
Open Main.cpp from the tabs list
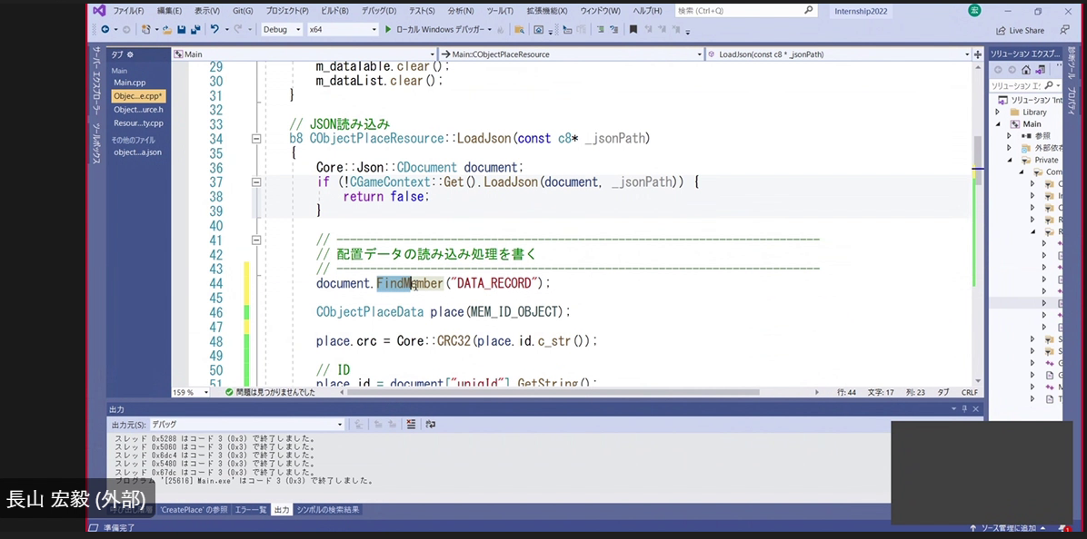(x=129, y=83)
